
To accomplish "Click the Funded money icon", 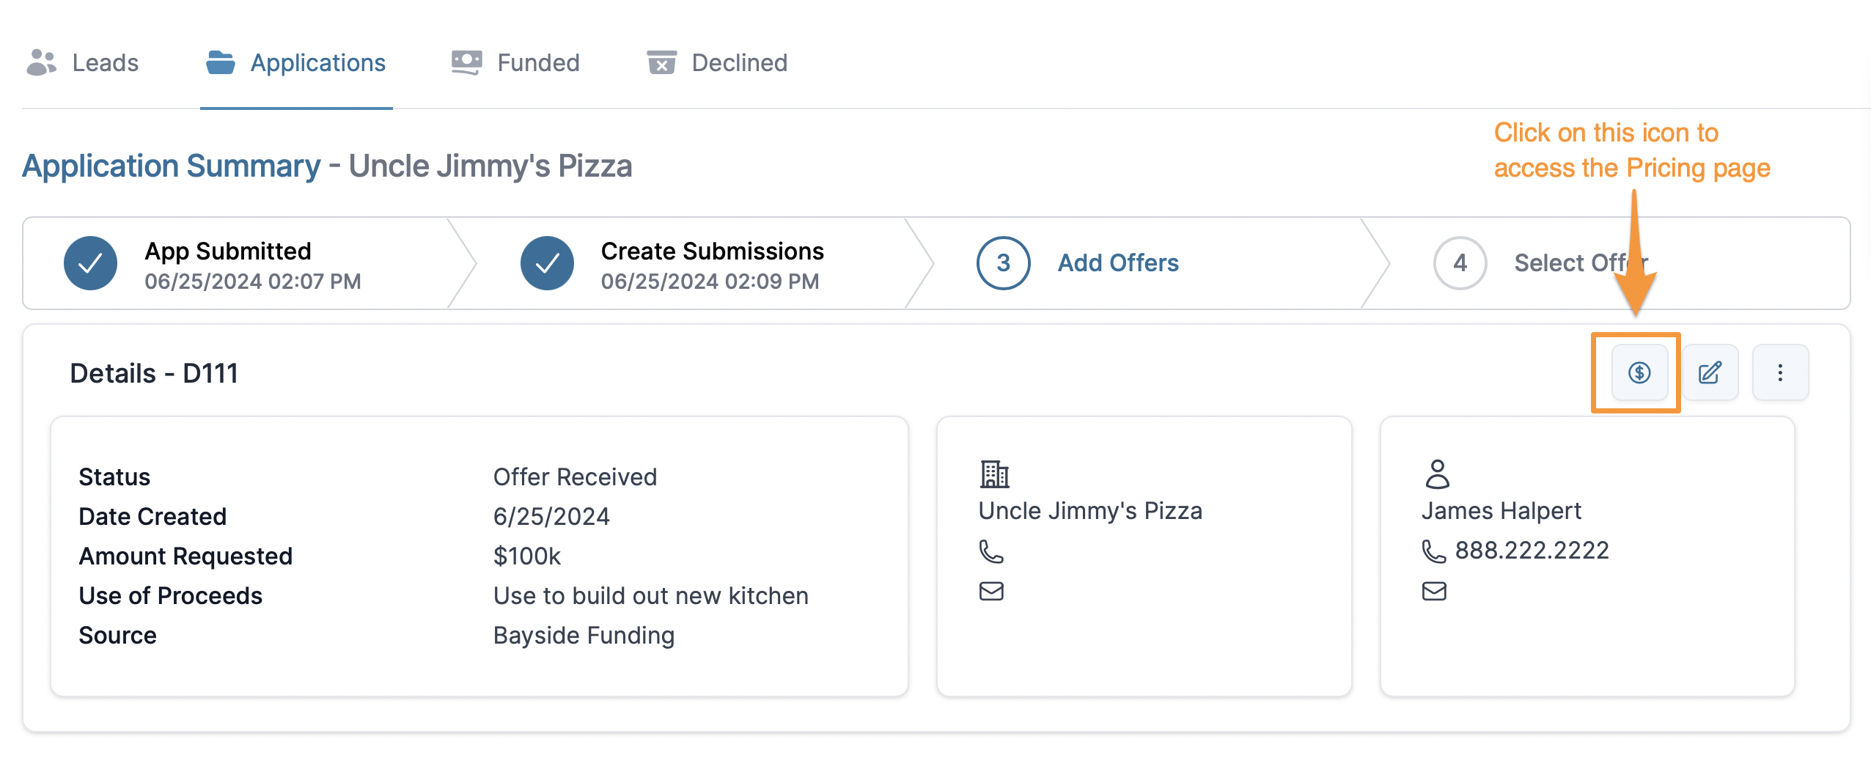I will 466,63.
